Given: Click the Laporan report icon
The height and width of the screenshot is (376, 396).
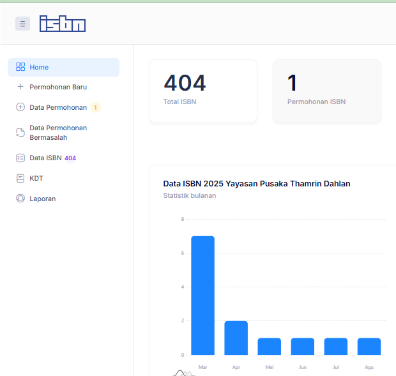Looking at the screenshot, I should pos(20,199).
